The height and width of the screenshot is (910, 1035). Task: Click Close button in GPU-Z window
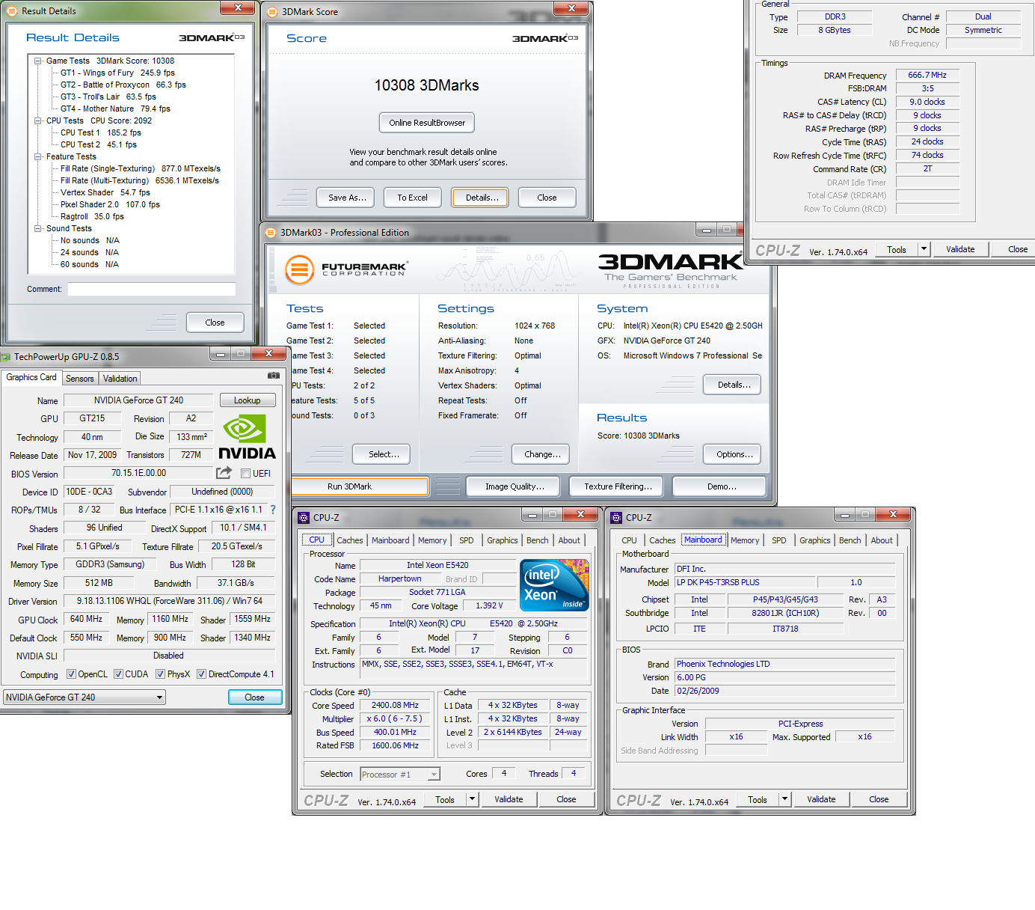click(254, 697)
